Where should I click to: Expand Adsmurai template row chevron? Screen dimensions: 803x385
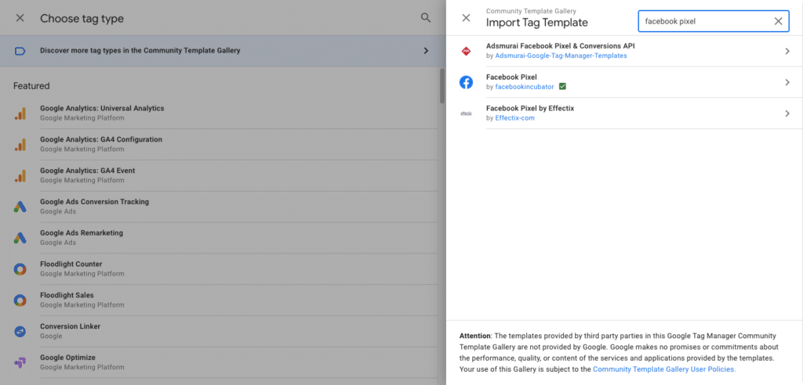[787, 51]
